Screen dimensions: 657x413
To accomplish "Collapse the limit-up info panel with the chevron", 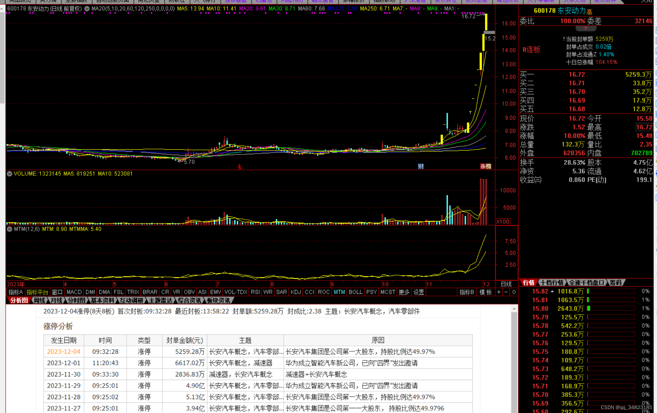I will pyautogui.click(x=586, y=28).
